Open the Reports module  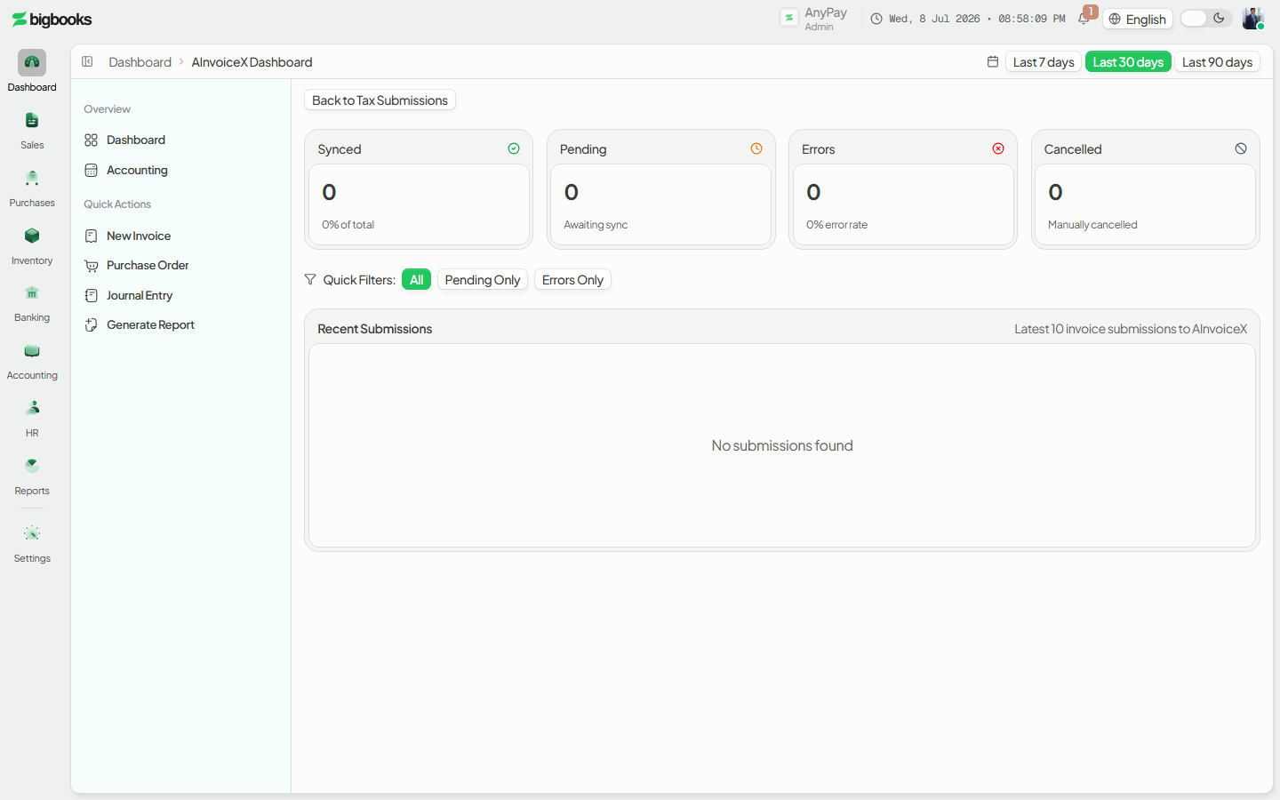tap(32, 476)
